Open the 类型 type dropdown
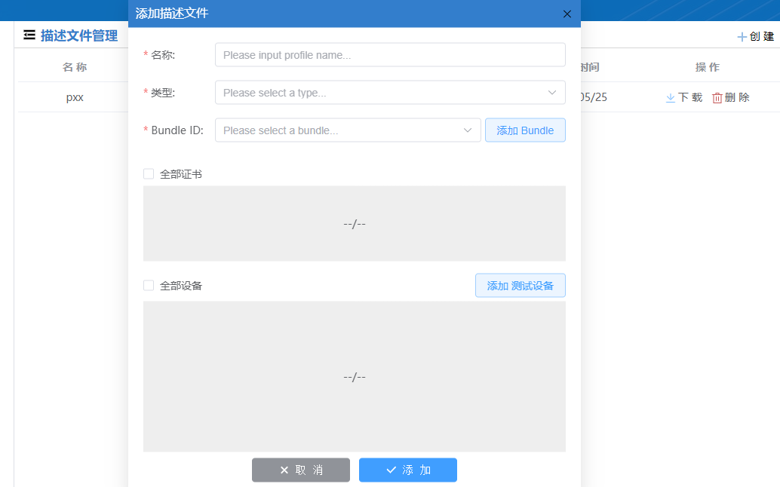Image resolution: width=780 pixels, height=487 pixels. tap(390, 92)
